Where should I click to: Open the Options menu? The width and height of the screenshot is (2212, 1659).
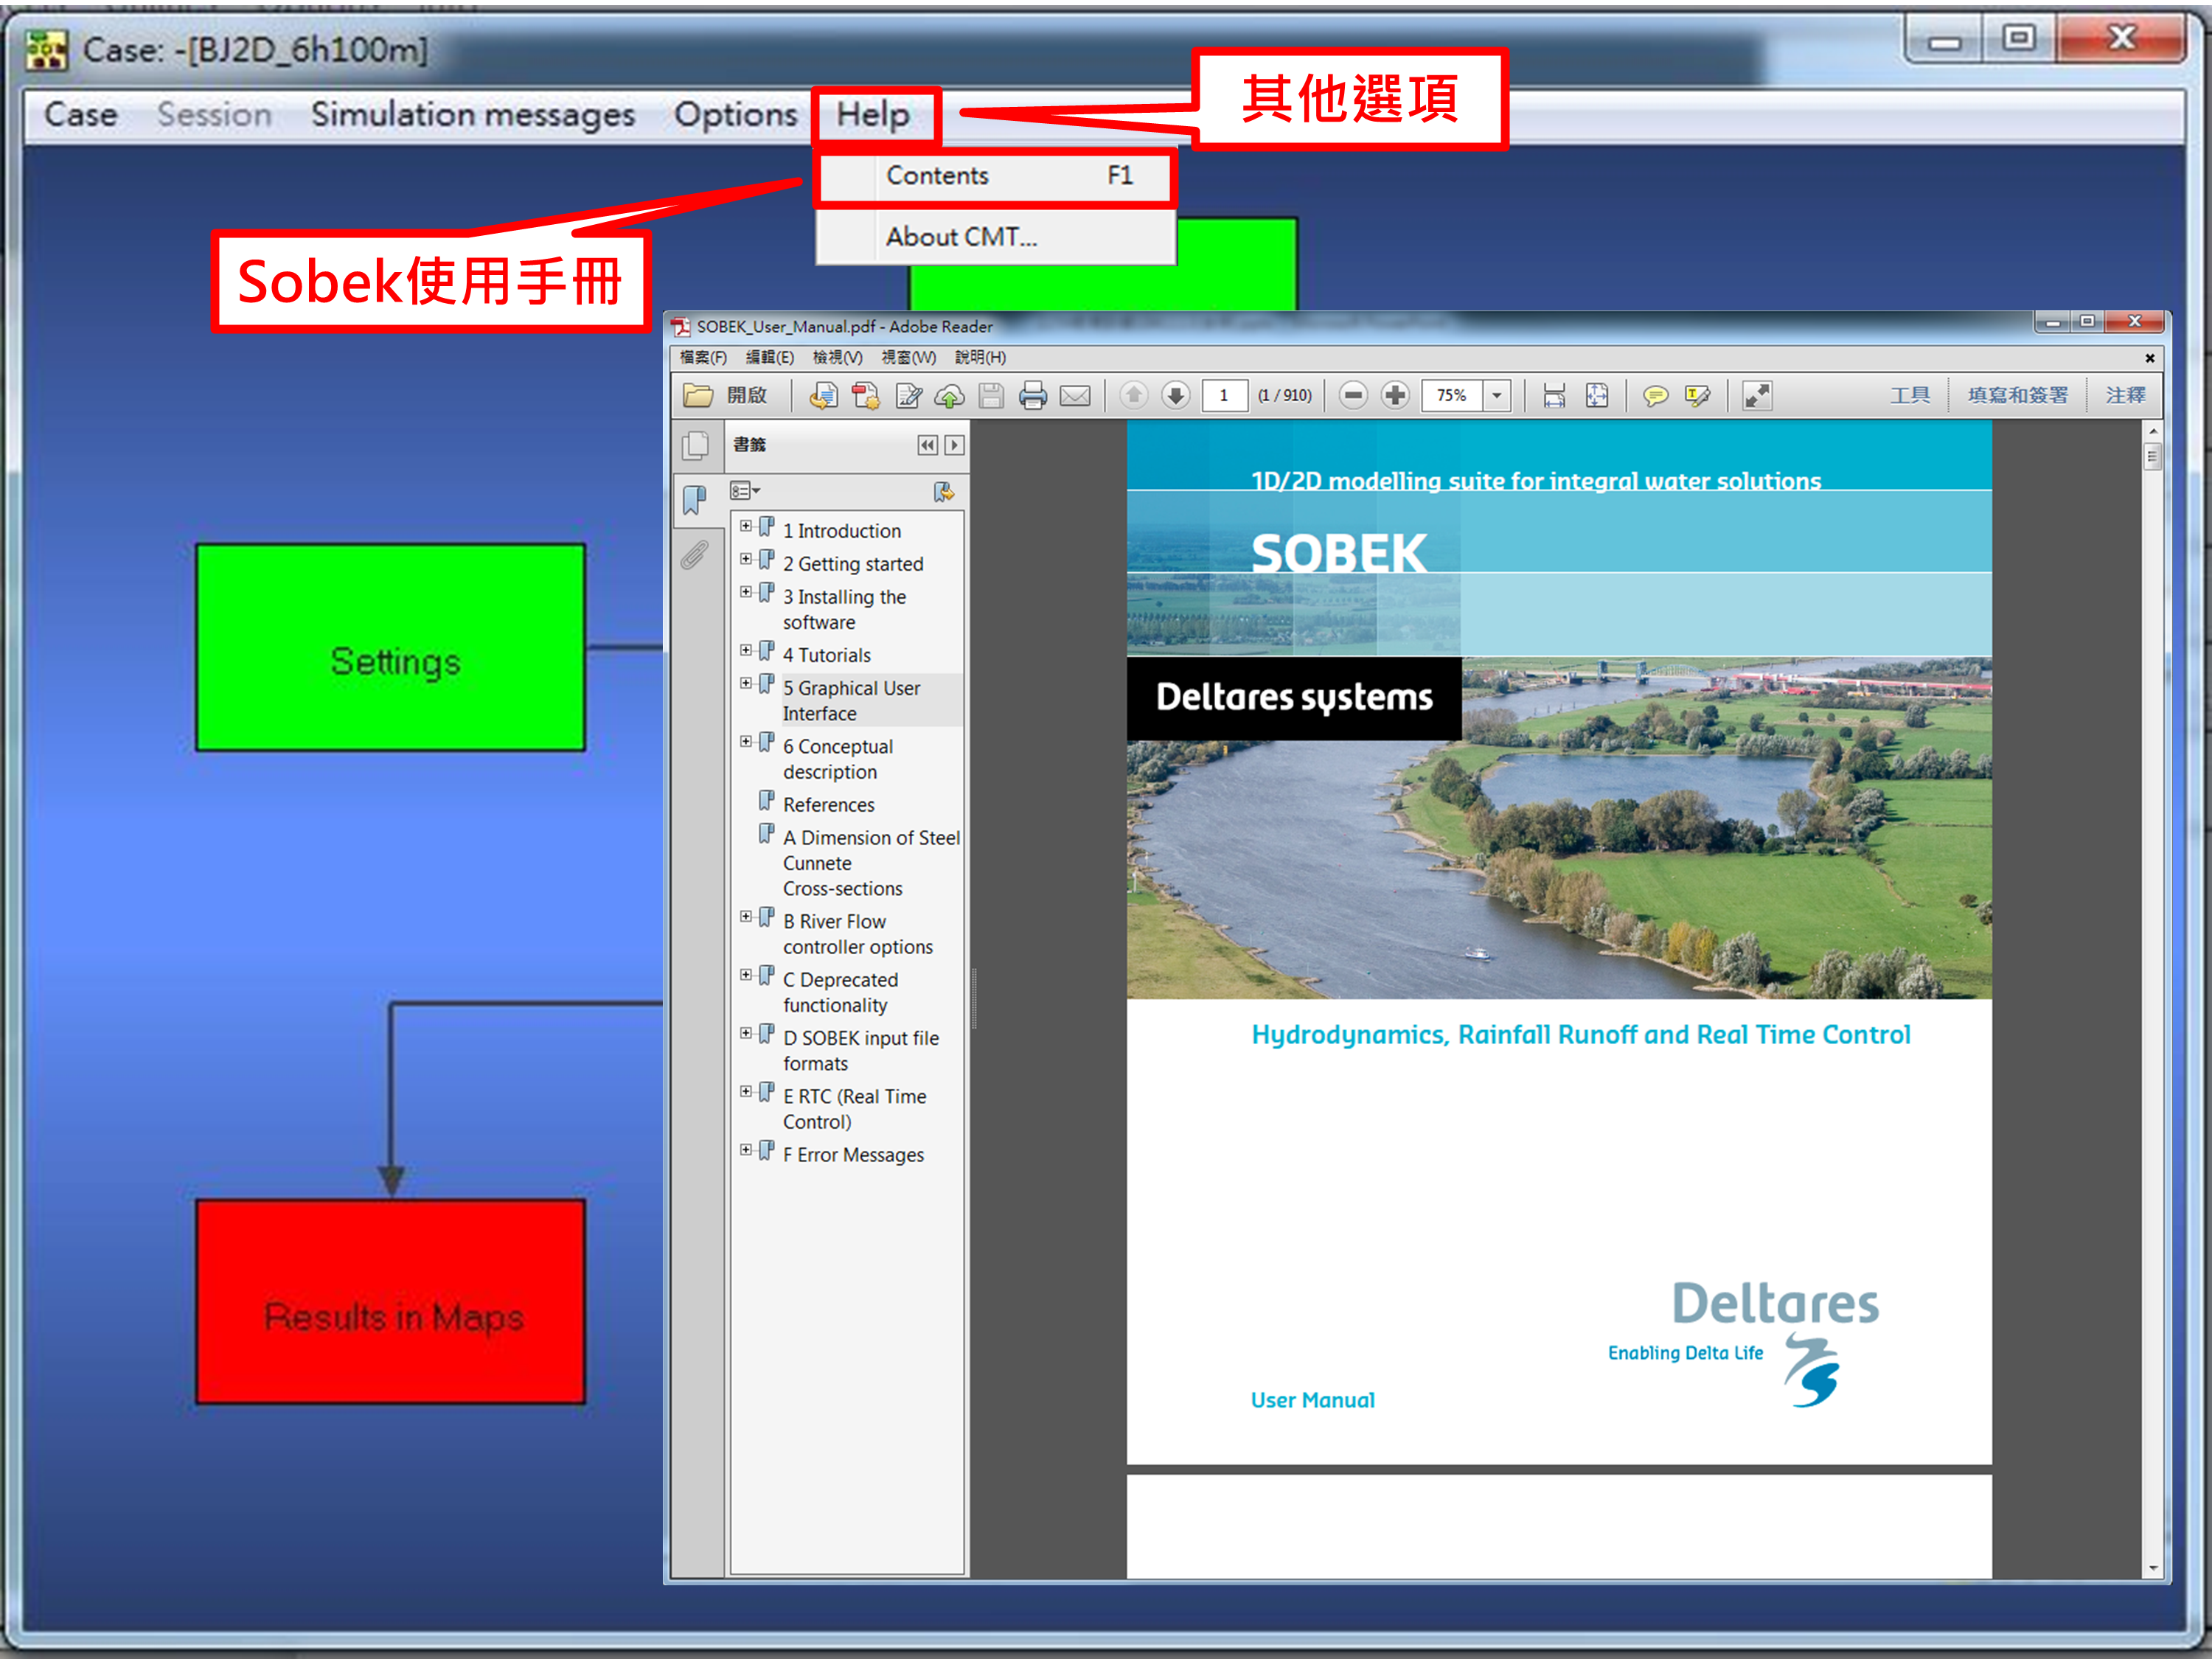coord(736,115)
